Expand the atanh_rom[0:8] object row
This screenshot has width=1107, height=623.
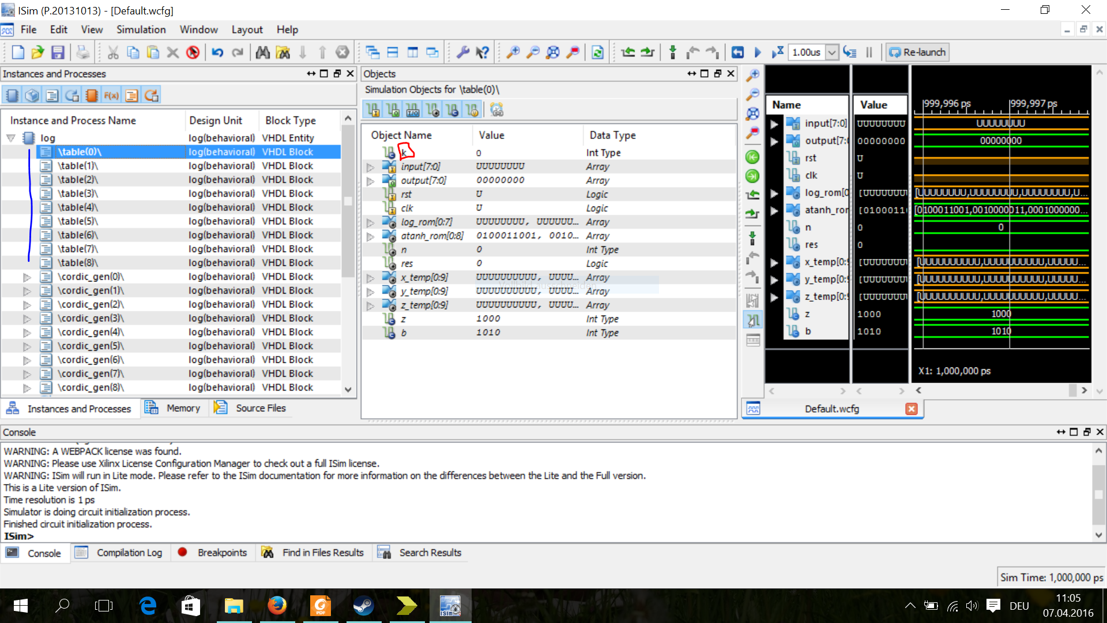[x=370, y=237]
